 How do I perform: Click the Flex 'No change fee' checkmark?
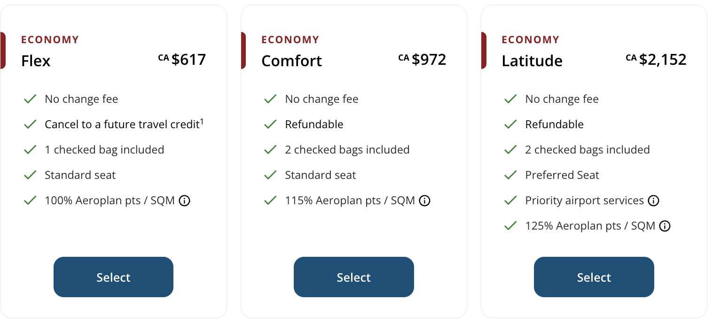click(30, 99)
